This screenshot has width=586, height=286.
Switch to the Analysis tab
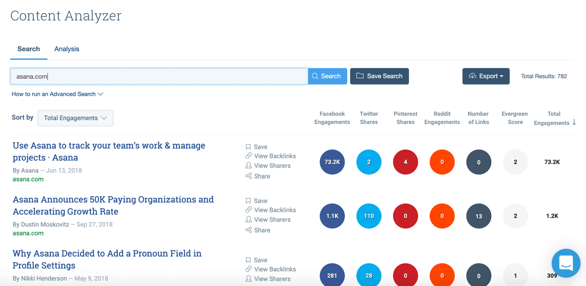point(67,49)
